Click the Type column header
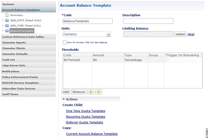Screen dimensions: 208x138 [136, 55]
